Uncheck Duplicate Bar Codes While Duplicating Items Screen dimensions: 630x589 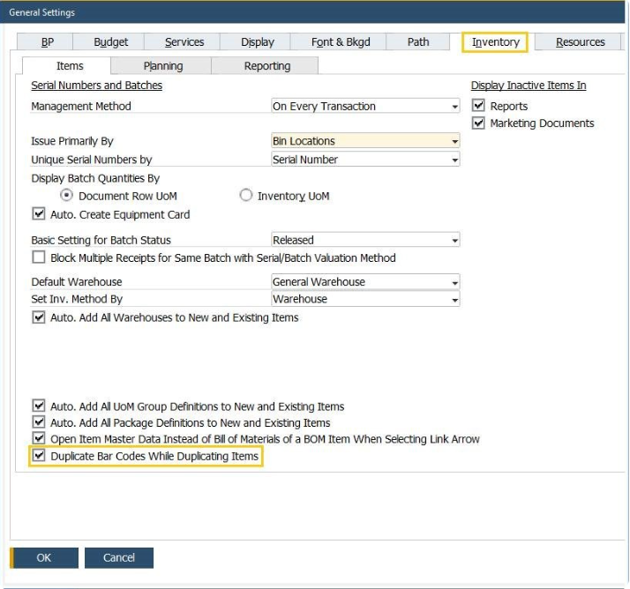tap(39, 456)
